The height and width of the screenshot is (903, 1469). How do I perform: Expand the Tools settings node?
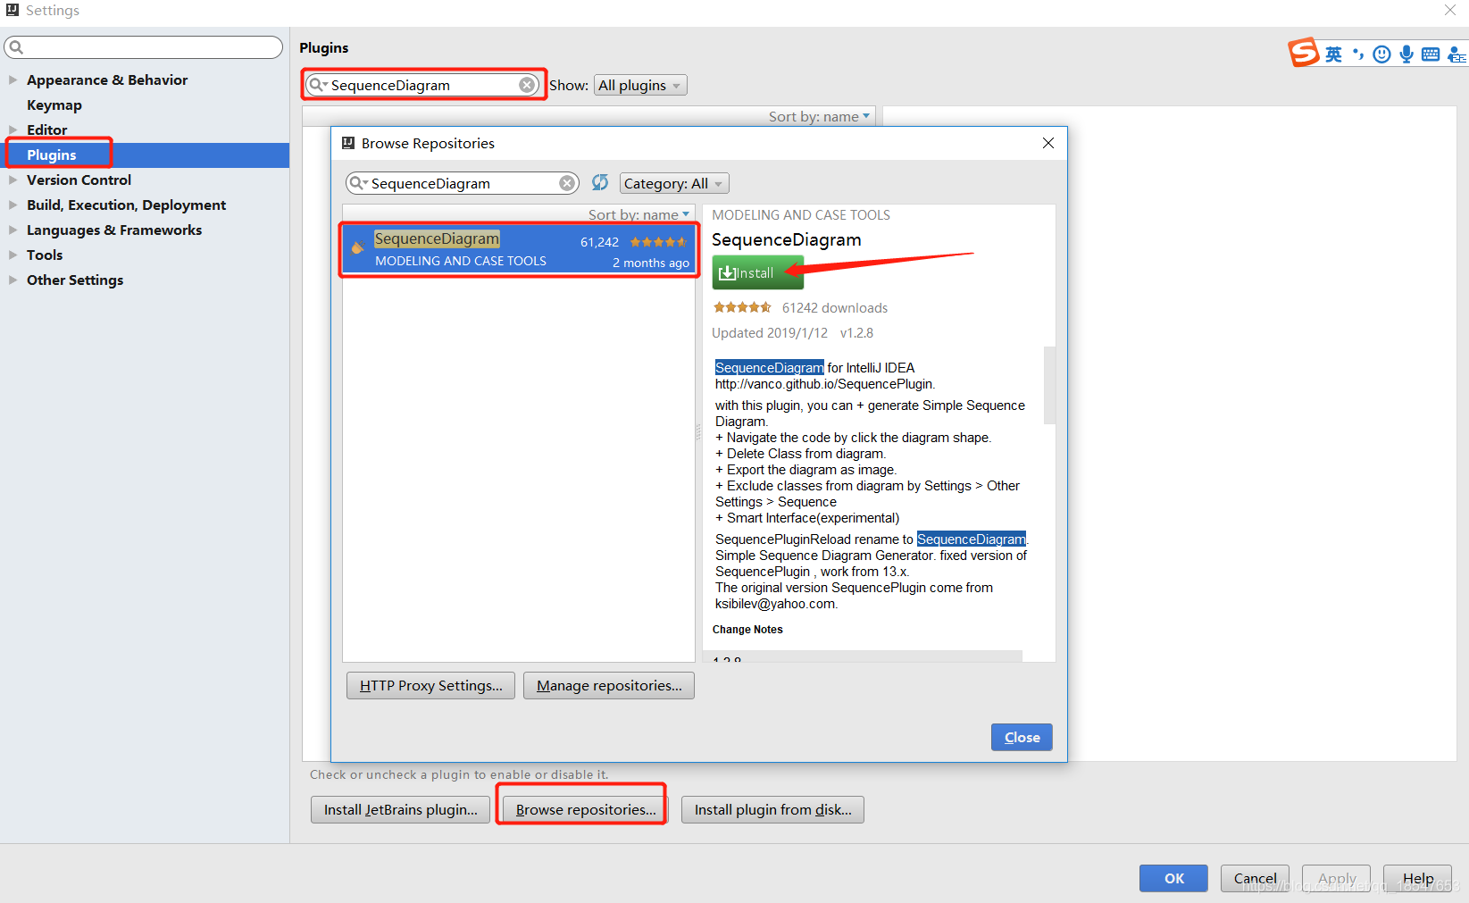tap(13, 255)
